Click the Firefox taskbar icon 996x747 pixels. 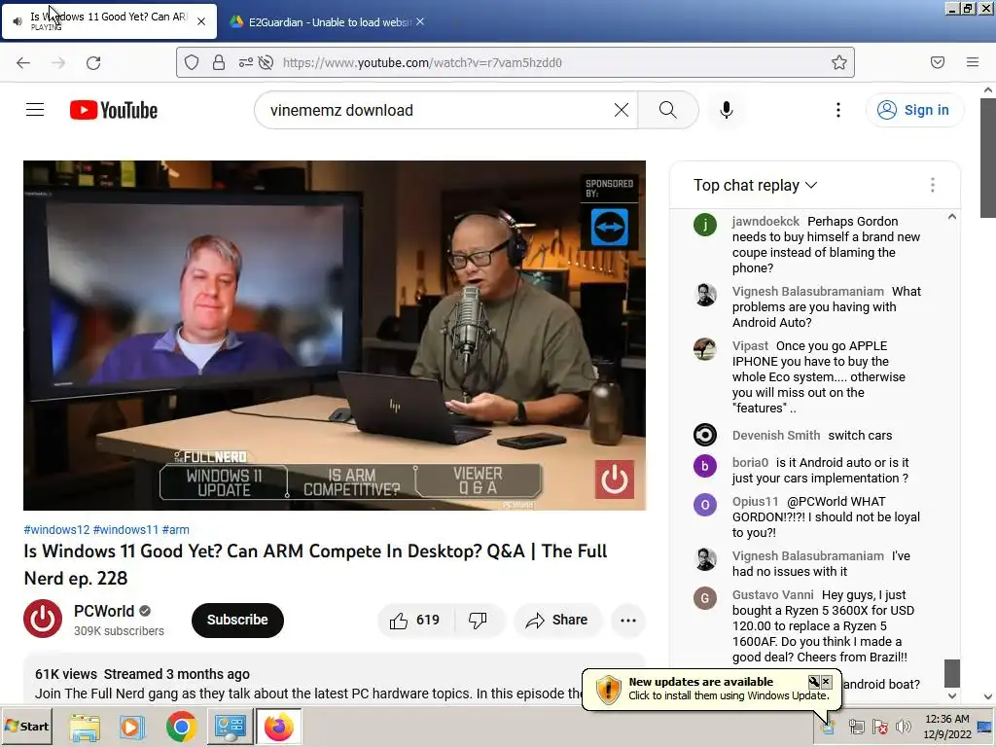click(x=279, y=727)
